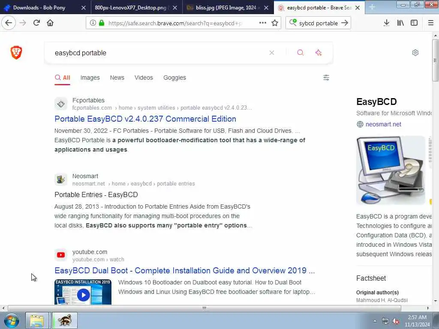The image size is (439, 329).
Task: Click "Mahmoud H. Al-Qudsi" author name
Action: pyautogui.click(x=382, y=300)
